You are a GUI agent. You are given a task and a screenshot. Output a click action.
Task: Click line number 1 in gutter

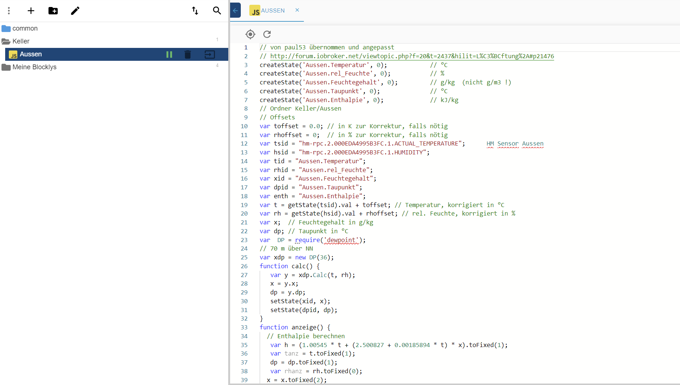(246, 48)
